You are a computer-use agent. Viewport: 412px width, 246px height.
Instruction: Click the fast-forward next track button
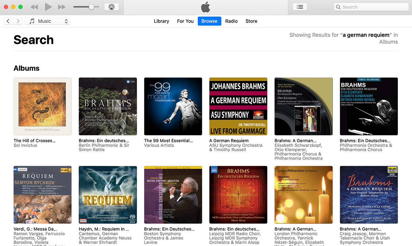62,7
